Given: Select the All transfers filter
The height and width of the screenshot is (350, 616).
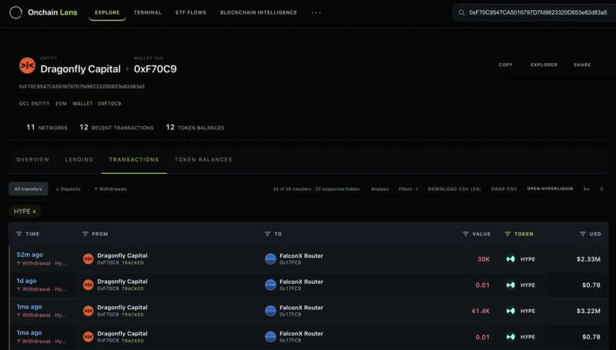Looking at the screenshot, I should 28,188.
